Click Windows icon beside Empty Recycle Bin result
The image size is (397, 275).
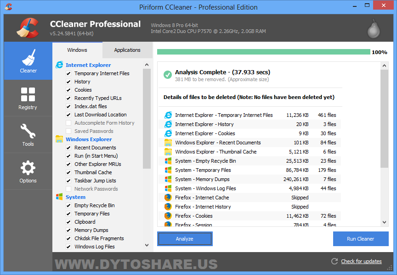168,161
